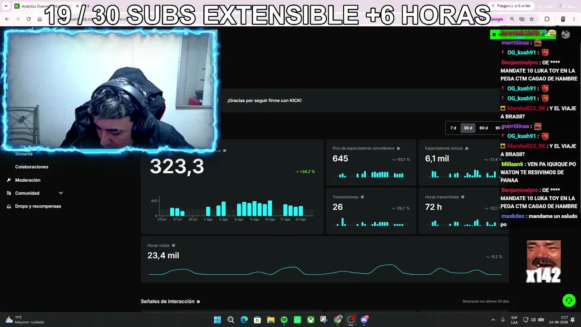Open info tooltip beside Transmisiones
The width and height of the screenshot is (581, 327).
(362, 197)
